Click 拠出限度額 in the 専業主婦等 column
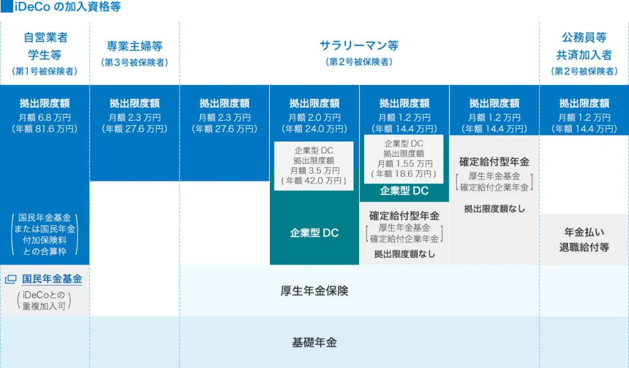This screenshot has width=629, height=368. click(135, 103)
